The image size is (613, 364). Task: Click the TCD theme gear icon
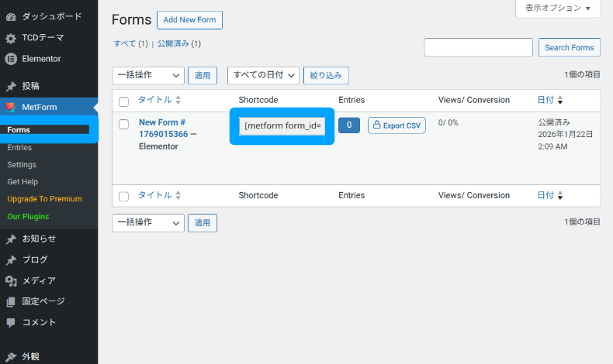point(11,38)
